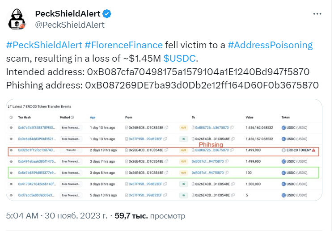Open transaction hash 0x8e7b4359d8f5377e9
Viewport: 334px width, 231px height.
click(x=36, y=172)
